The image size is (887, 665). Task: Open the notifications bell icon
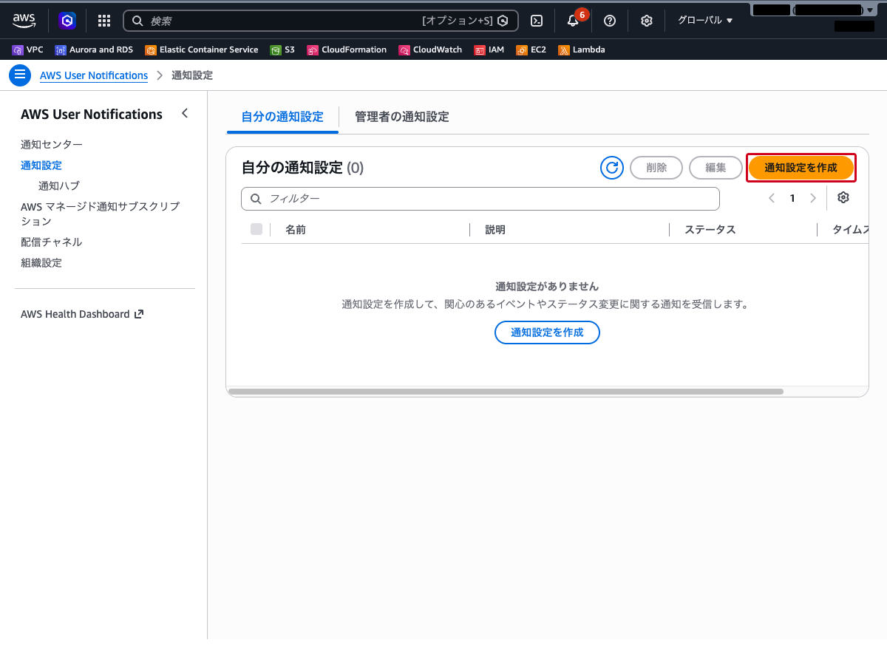pyautogui.click(x=573, y=21)
